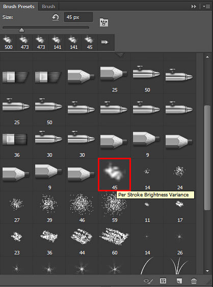Select the multi-blade grass brush
Image resolution: width=213 pixels, height=287 pixels.
pyautogui.click(x=180, y=266)
